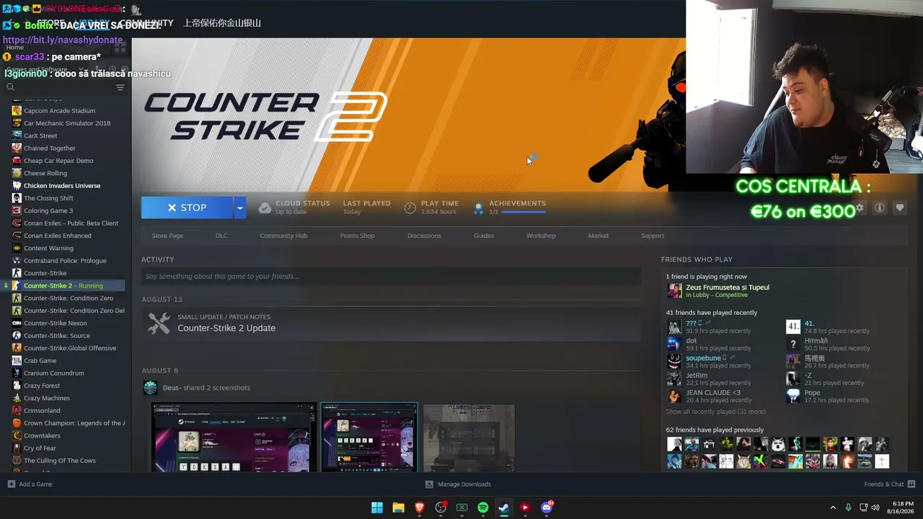This screenshot has height=519, width=923.
Task: Open the Friends & Chat icon
Action: [911, 484]
